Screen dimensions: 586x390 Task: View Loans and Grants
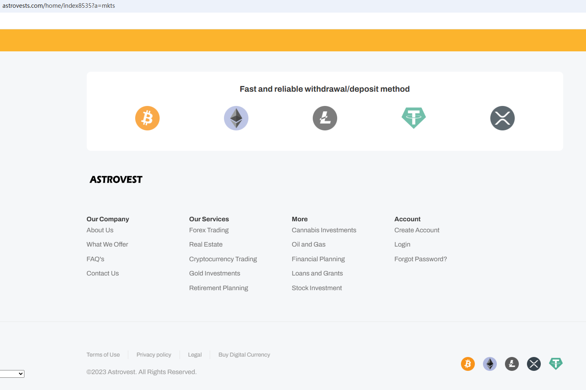pos(318,273)
